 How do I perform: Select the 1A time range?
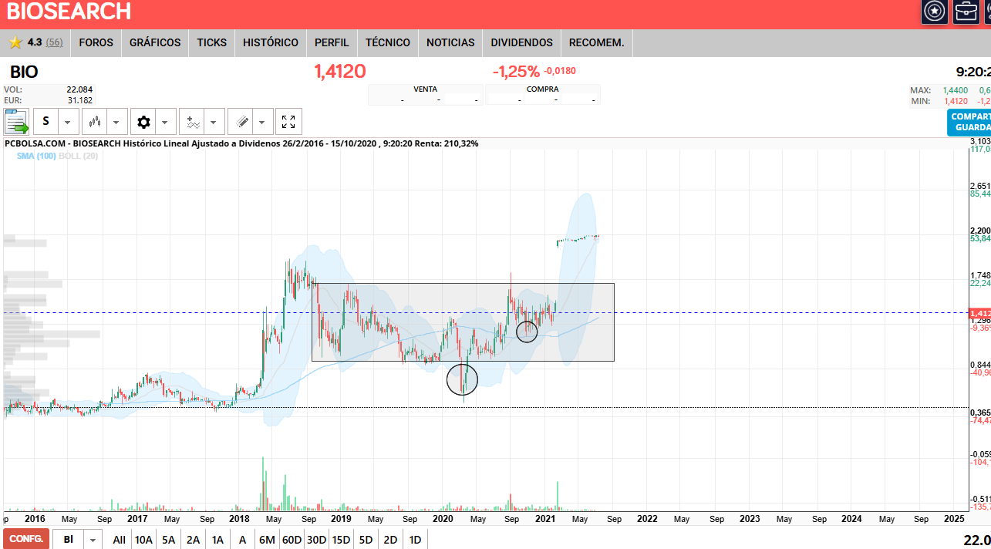(217, 540)
